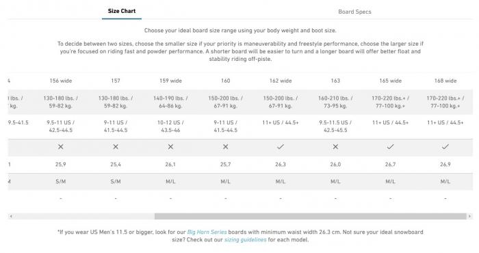Click the X mark under 159 wide
Screen dimensions: 479x253
[x=170, y=147]
